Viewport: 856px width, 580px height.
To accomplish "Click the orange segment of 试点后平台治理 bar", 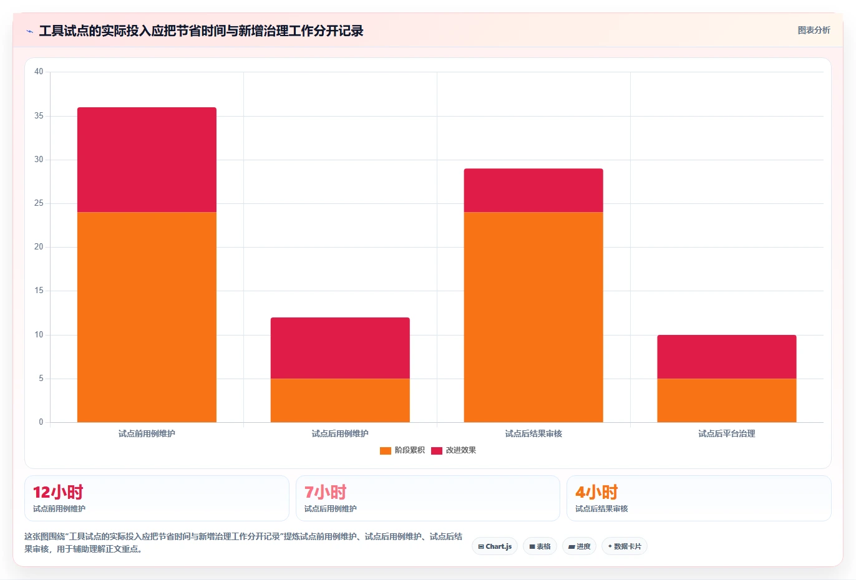I will coord(727,400).
